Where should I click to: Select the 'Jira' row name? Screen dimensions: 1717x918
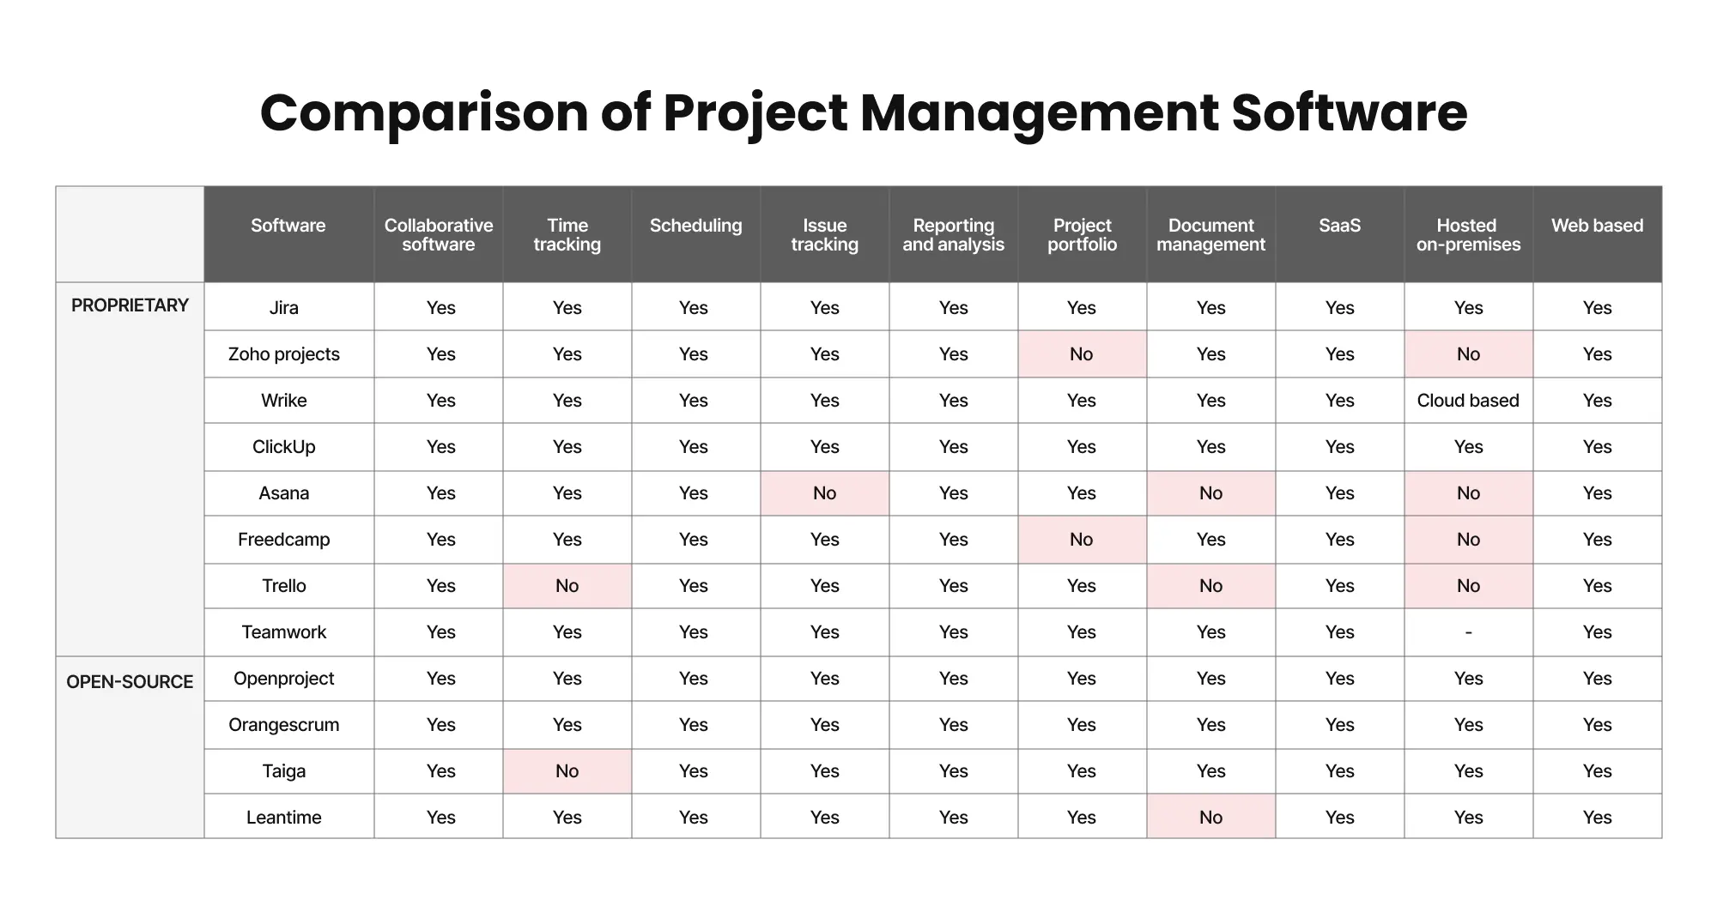pyautogui.click(x=284, y=308)
